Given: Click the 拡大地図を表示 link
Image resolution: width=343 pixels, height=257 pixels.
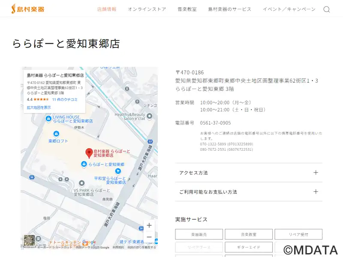Looking at the screenshot, I should click(39, 108).
